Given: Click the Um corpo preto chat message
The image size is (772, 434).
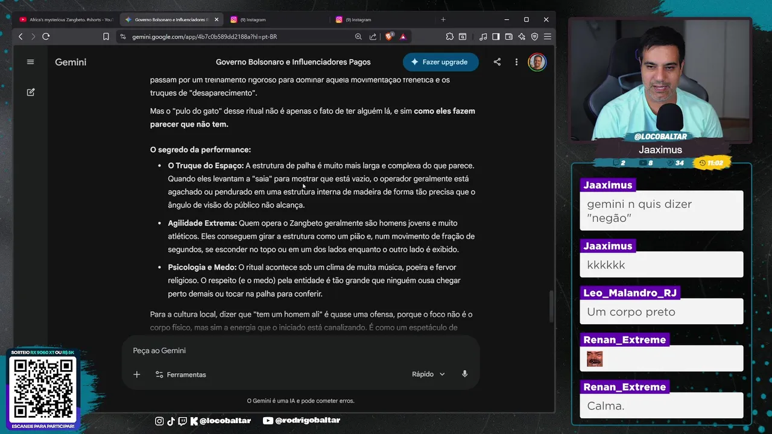Looking at the screenshot, I should click(662, 312).
